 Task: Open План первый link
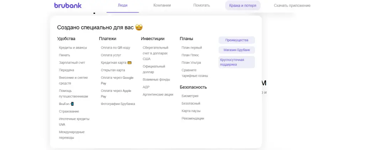pos(191,48)
